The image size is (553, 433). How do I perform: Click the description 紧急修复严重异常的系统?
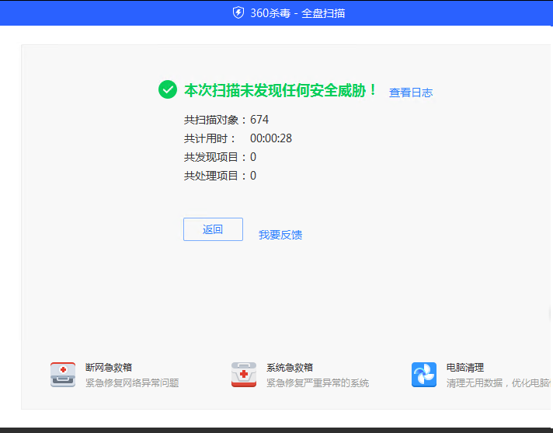coord(318,383)
